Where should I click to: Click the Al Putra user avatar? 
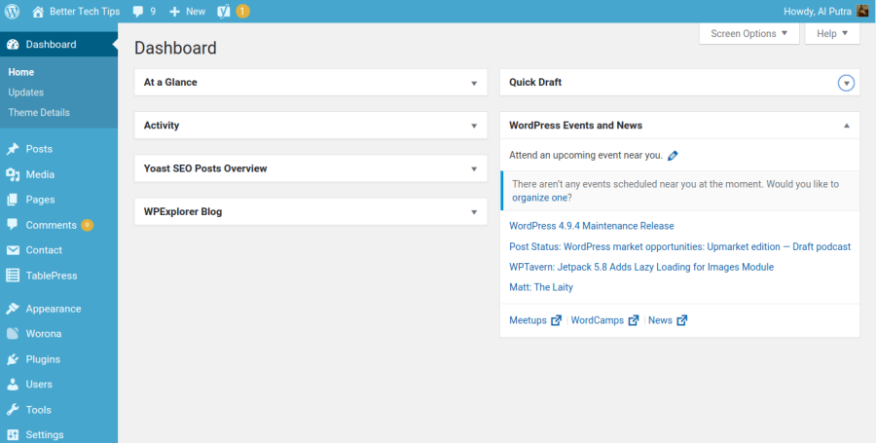862,12
